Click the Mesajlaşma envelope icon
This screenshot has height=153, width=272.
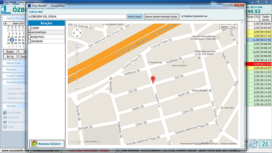pos(5,117)
